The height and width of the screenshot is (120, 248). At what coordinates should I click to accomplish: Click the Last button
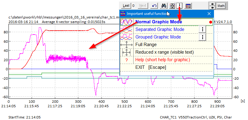coord(126,6)
